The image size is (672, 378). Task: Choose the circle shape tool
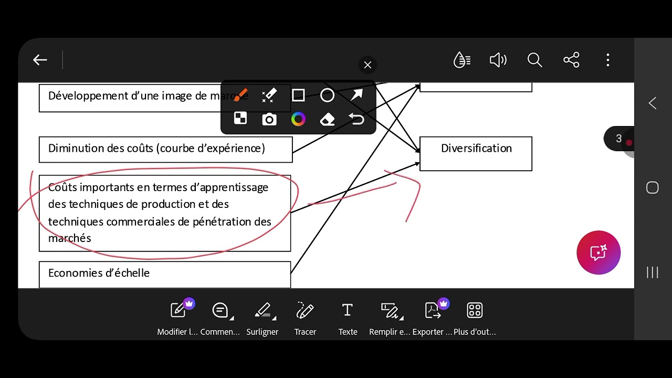coord(327,95)
